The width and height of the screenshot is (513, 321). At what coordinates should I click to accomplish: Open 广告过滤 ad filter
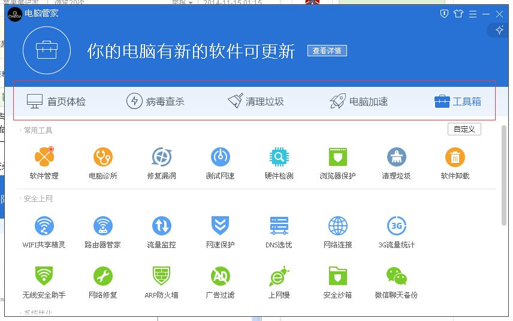pyautogui.click(x=220, y=283)
